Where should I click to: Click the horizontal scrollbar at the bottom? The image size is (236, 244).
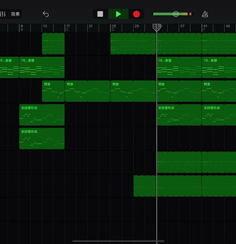pos(118,241)
